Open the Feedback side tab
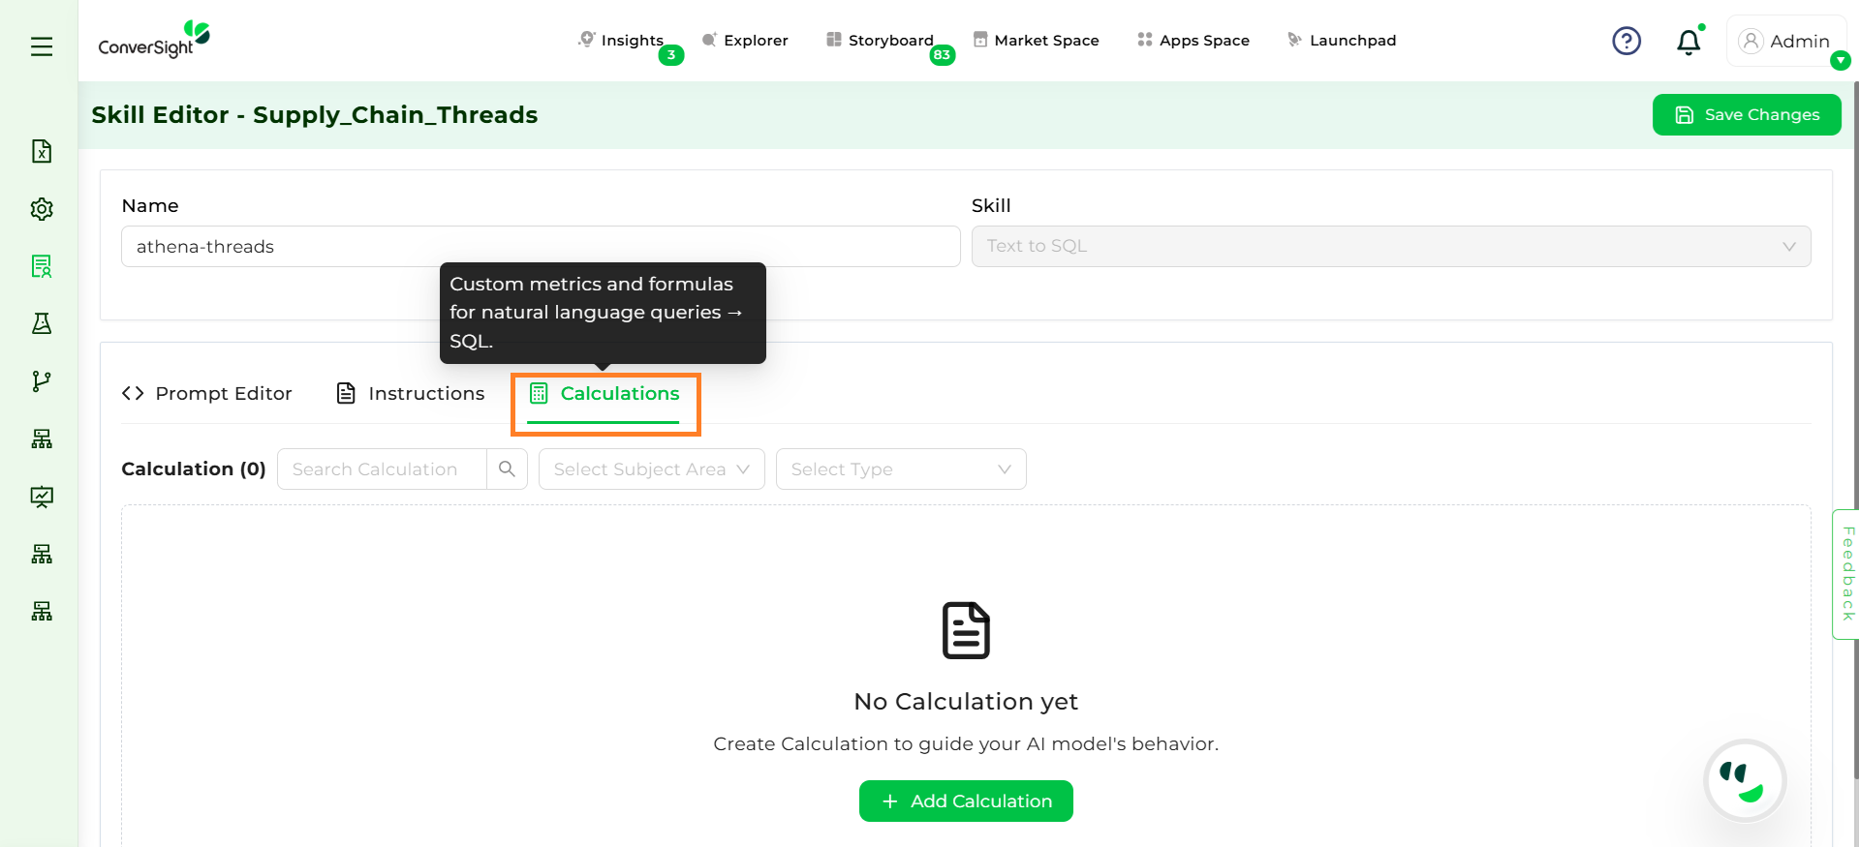This screenshot has height=847, width=1859. click(x=1846, y=574)
